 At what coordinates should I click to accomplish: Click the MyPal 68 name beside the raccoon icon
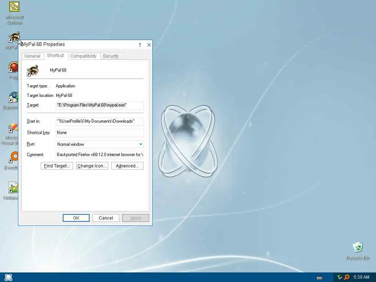58,70
